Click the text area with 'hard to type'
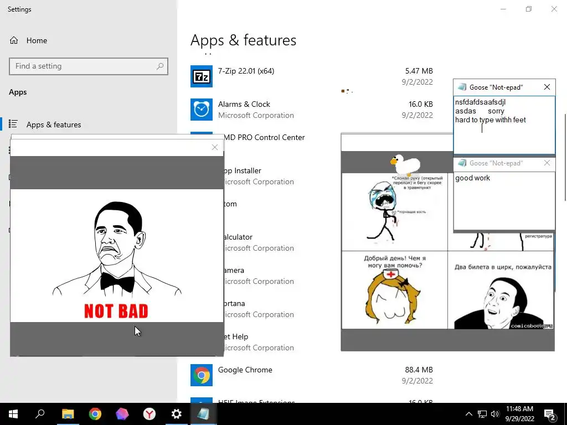Screen dimensions: 567x425 504,125
